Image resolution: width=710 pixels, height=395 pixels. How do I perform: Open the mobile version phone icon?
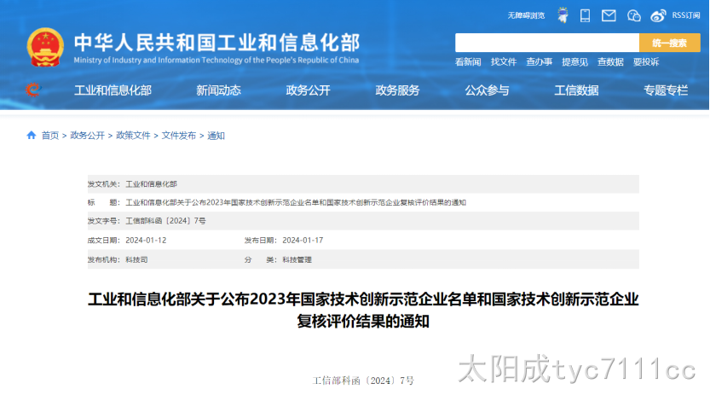coord(585,16)
